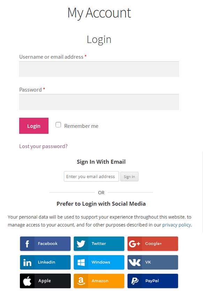203x298 pixels.
Task: Click the Amazon 'a' icon
Action: tap(81, 281)
